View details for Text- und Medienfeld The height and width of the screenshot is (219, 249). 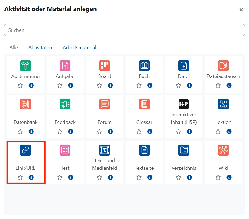click(x=110, y=177)
